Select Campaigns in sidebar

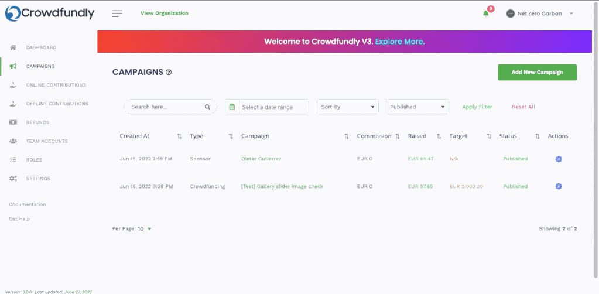40,66
